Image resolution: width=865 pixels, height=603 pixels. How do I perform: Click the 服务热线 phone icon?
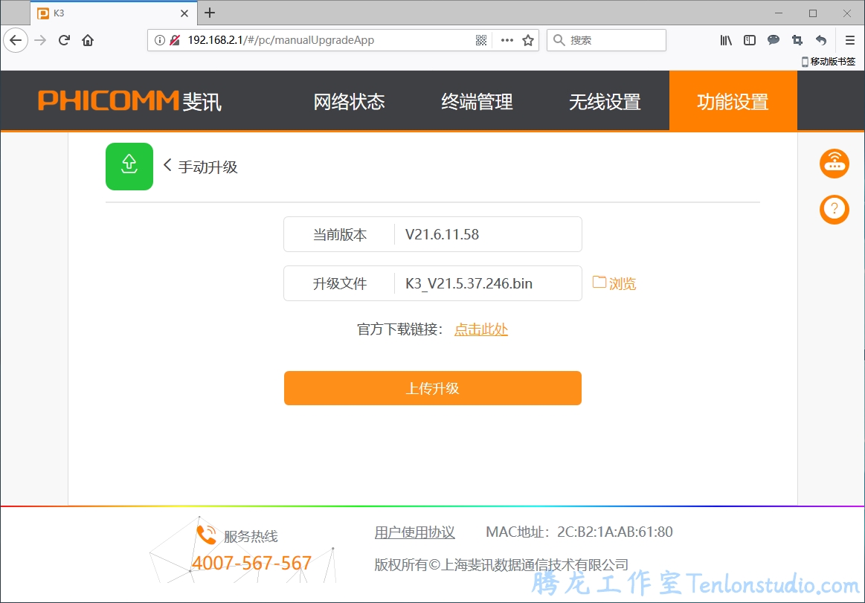coord(206,534)
